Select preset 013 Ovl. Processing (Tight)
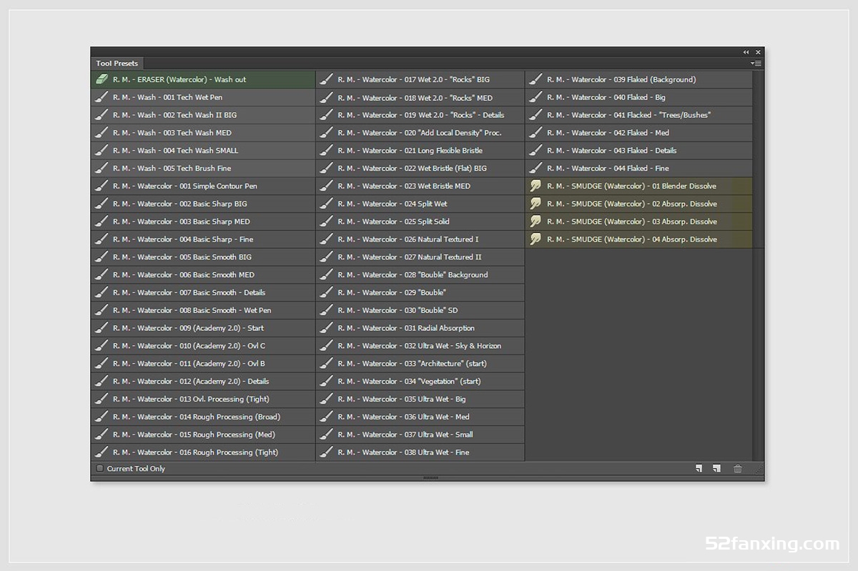858x571 pixels. [x=203, y=399]
